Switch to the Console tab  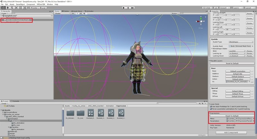(x=15, y=101)
